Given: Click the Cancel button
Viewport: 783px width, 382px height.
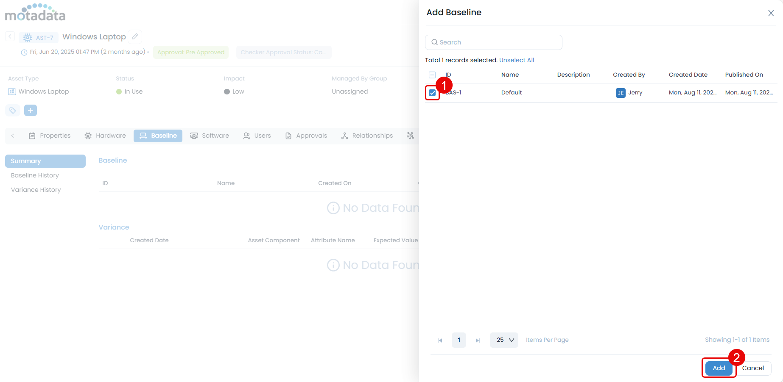Looking at the screenshot, I should point(752,368).
